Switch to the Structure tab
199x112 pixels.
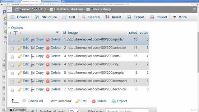[x=46, y=17]
